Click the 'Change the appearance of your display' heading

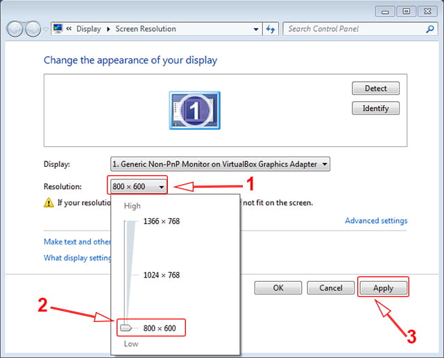(130, 60)
